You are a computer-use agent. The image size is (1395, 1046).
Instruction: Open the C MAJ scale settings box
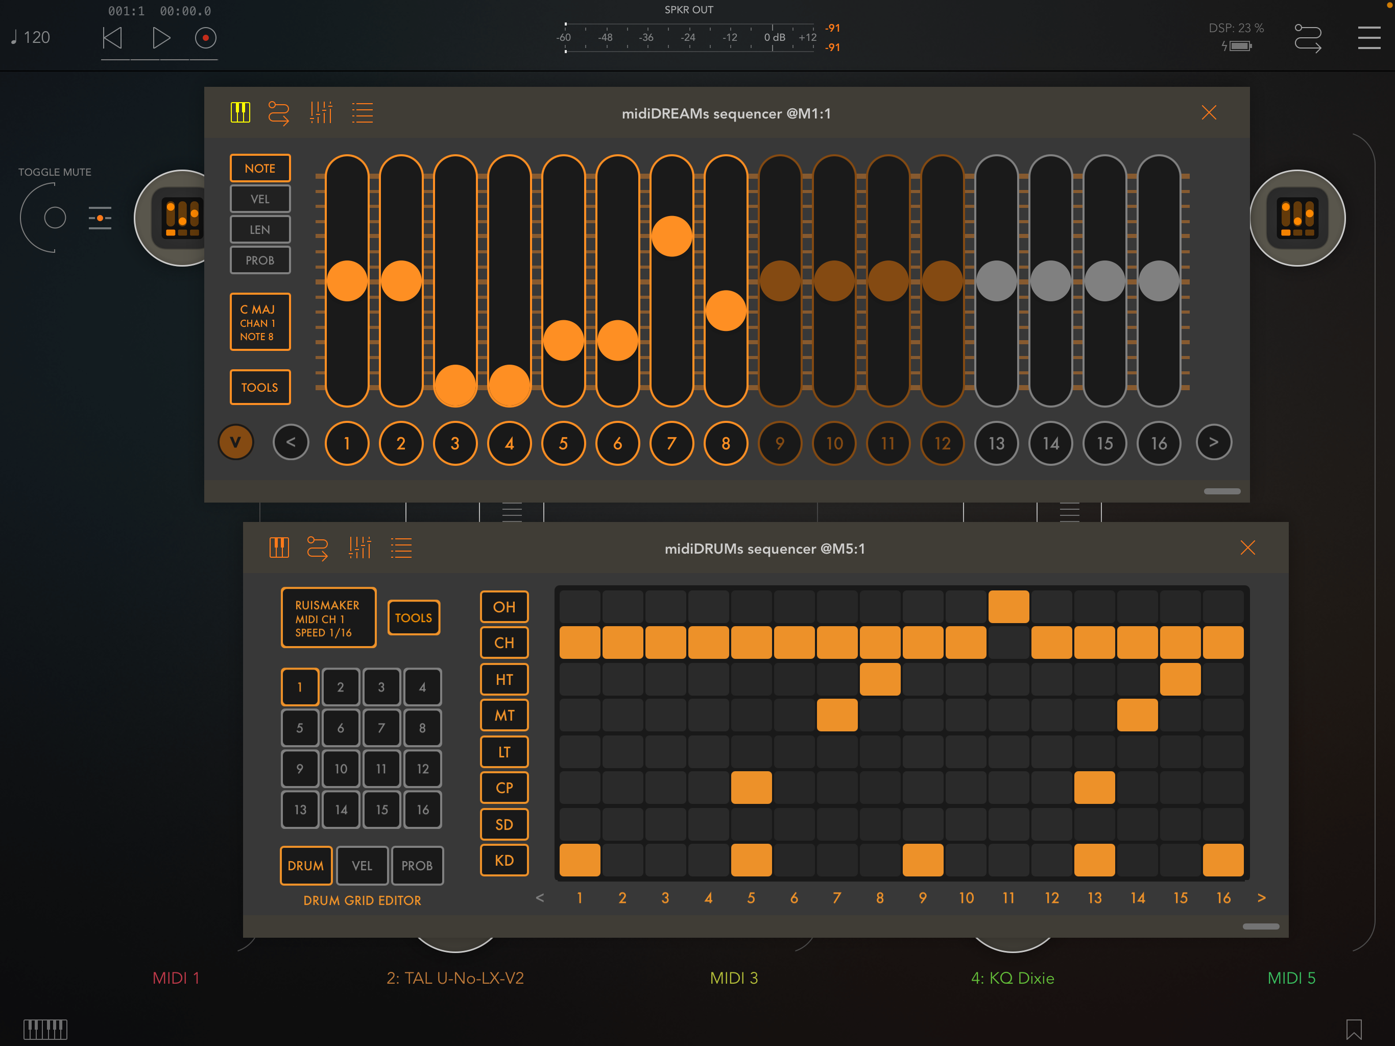coord(260,322)
